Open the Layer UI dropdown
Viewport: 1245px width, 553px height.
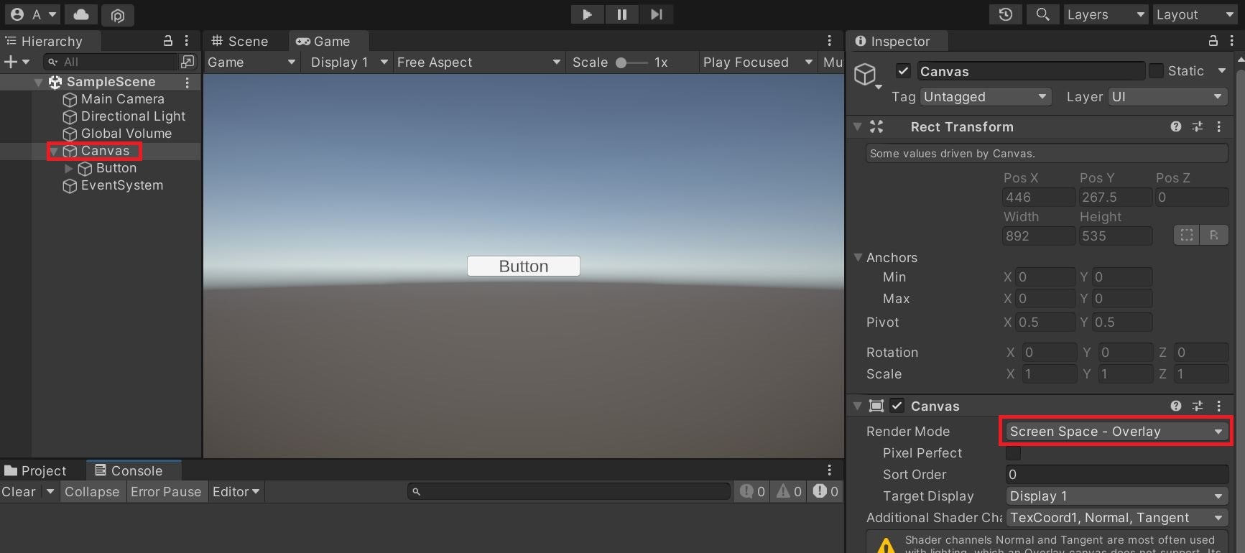[x=1167, y=97]
